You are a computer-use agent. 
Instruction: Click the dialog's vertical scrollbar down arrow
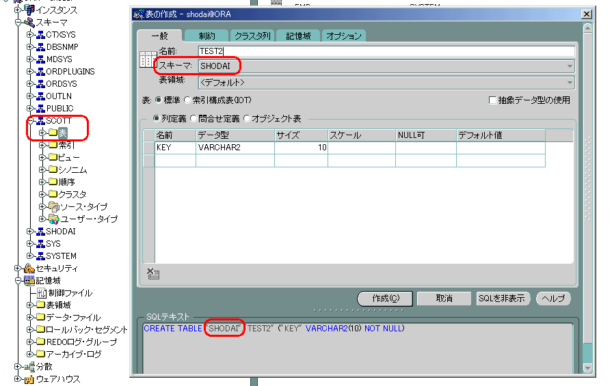coord(587,368)
